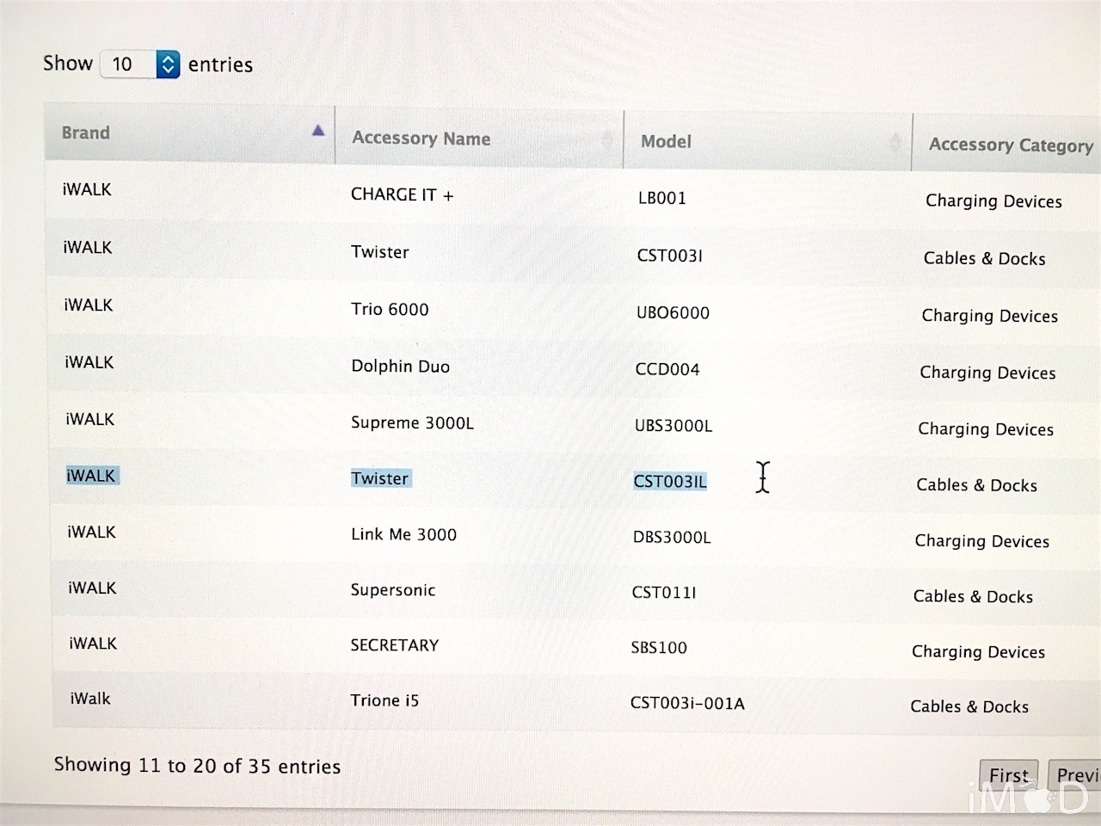Click model 'CST011I'
This screenshot has width=1101, height=826.
[x=664, y=593]
